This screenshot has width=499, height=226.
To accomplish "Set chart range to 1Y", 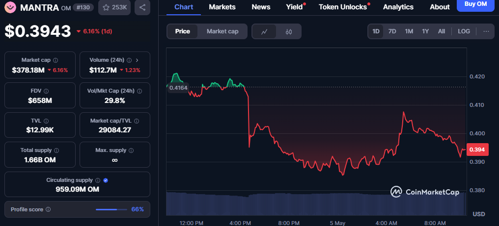I will pyautogui.click(x=425, y=31).
